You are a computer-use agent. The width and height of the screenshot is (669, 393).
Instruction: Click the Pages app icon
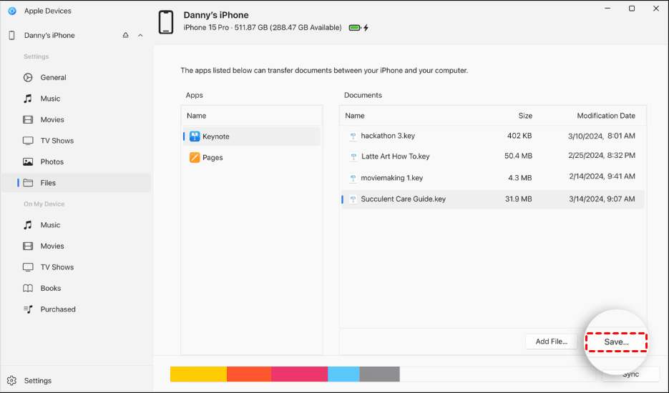195,158
